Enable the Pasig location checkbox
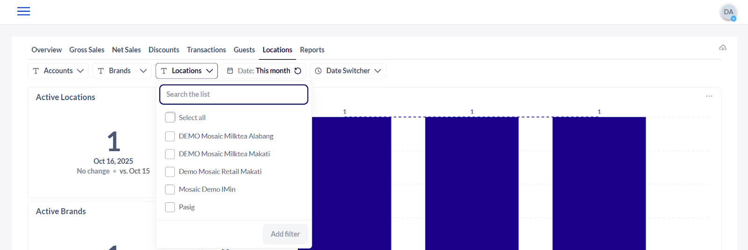 click(170, 207)
